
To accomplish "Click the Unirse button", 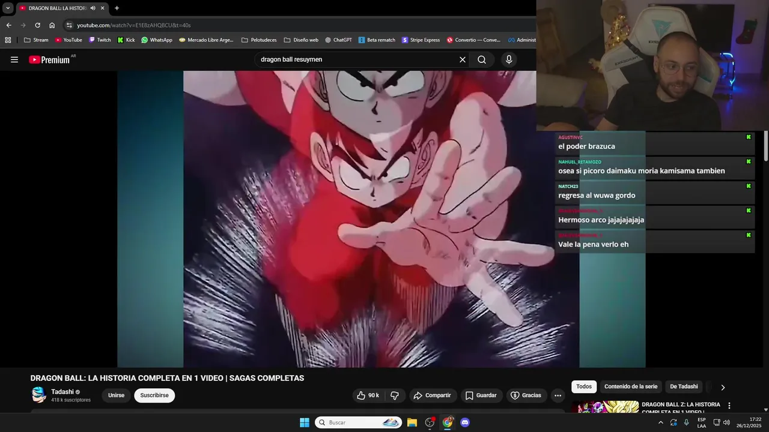I will [116, 395].
